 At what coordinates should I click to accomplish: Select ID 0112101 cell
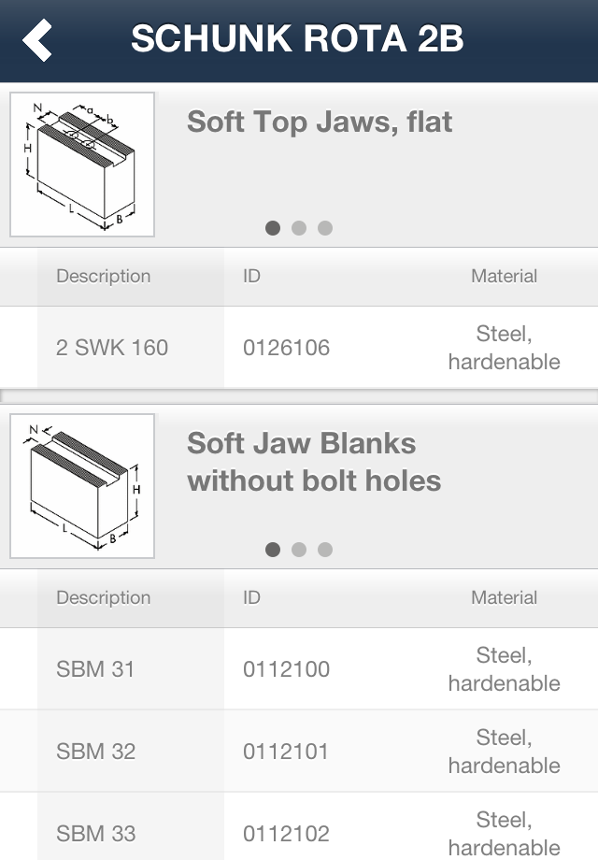coord(286,752)
